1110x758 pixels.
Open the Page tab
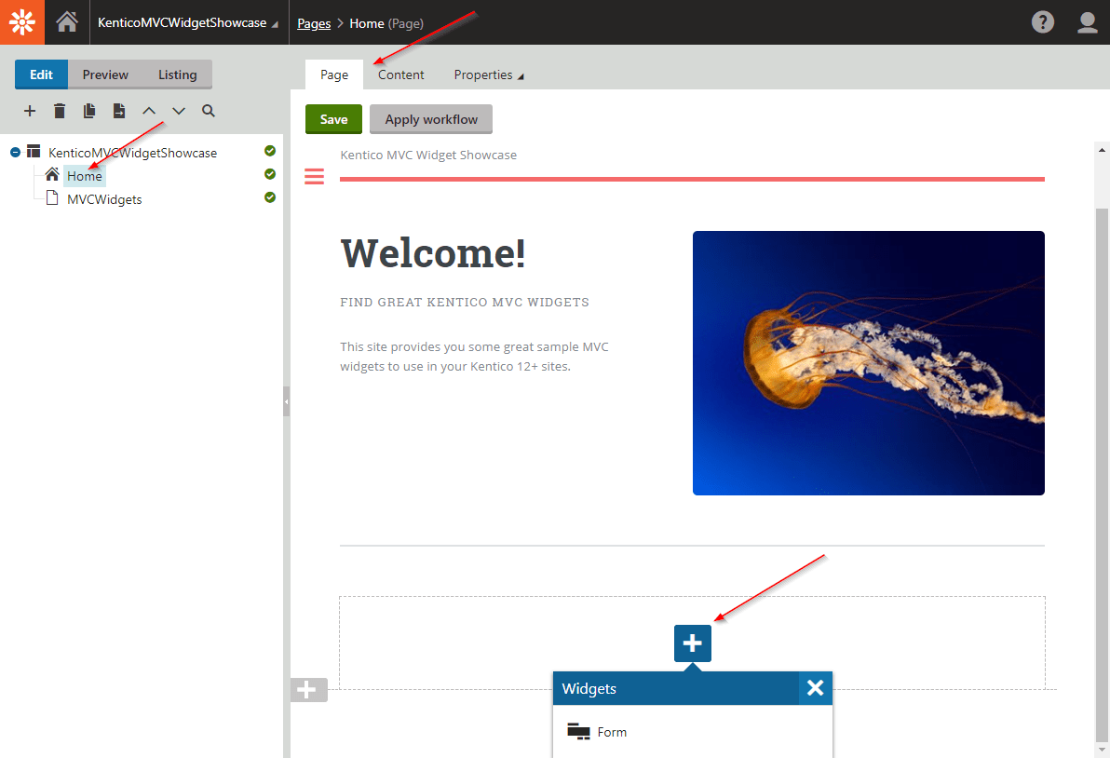tap(334, 74)
